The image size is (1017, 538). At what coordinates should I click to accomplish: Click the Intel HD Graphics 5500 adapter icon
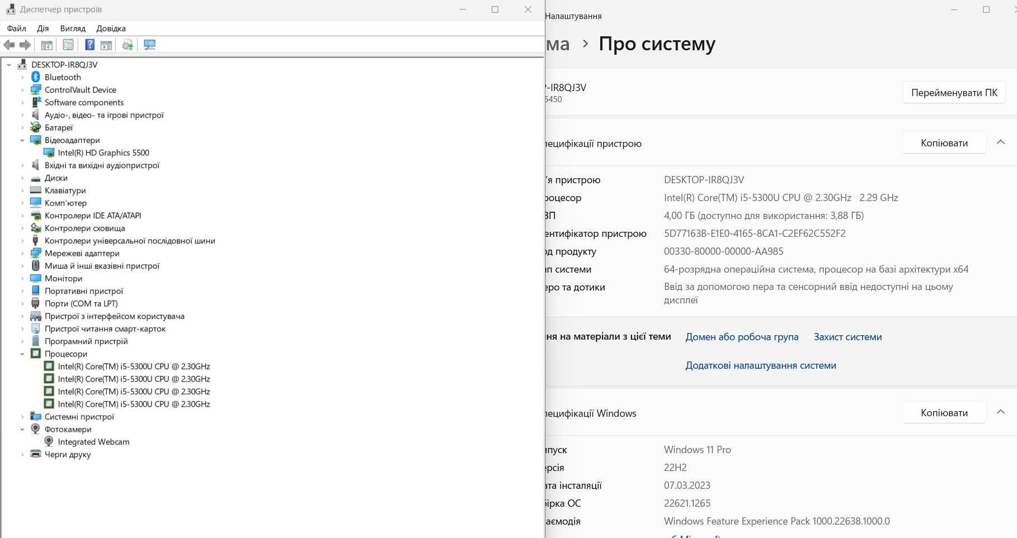(x=49, y=153)
